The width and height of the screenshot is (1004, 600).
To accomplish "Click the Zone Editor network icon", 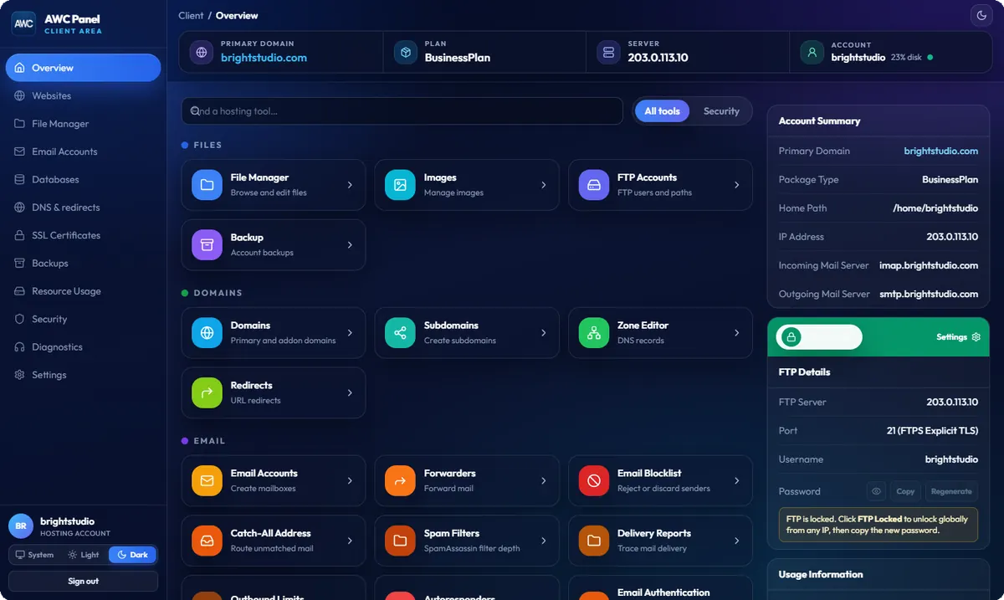I will click(594, 333).
